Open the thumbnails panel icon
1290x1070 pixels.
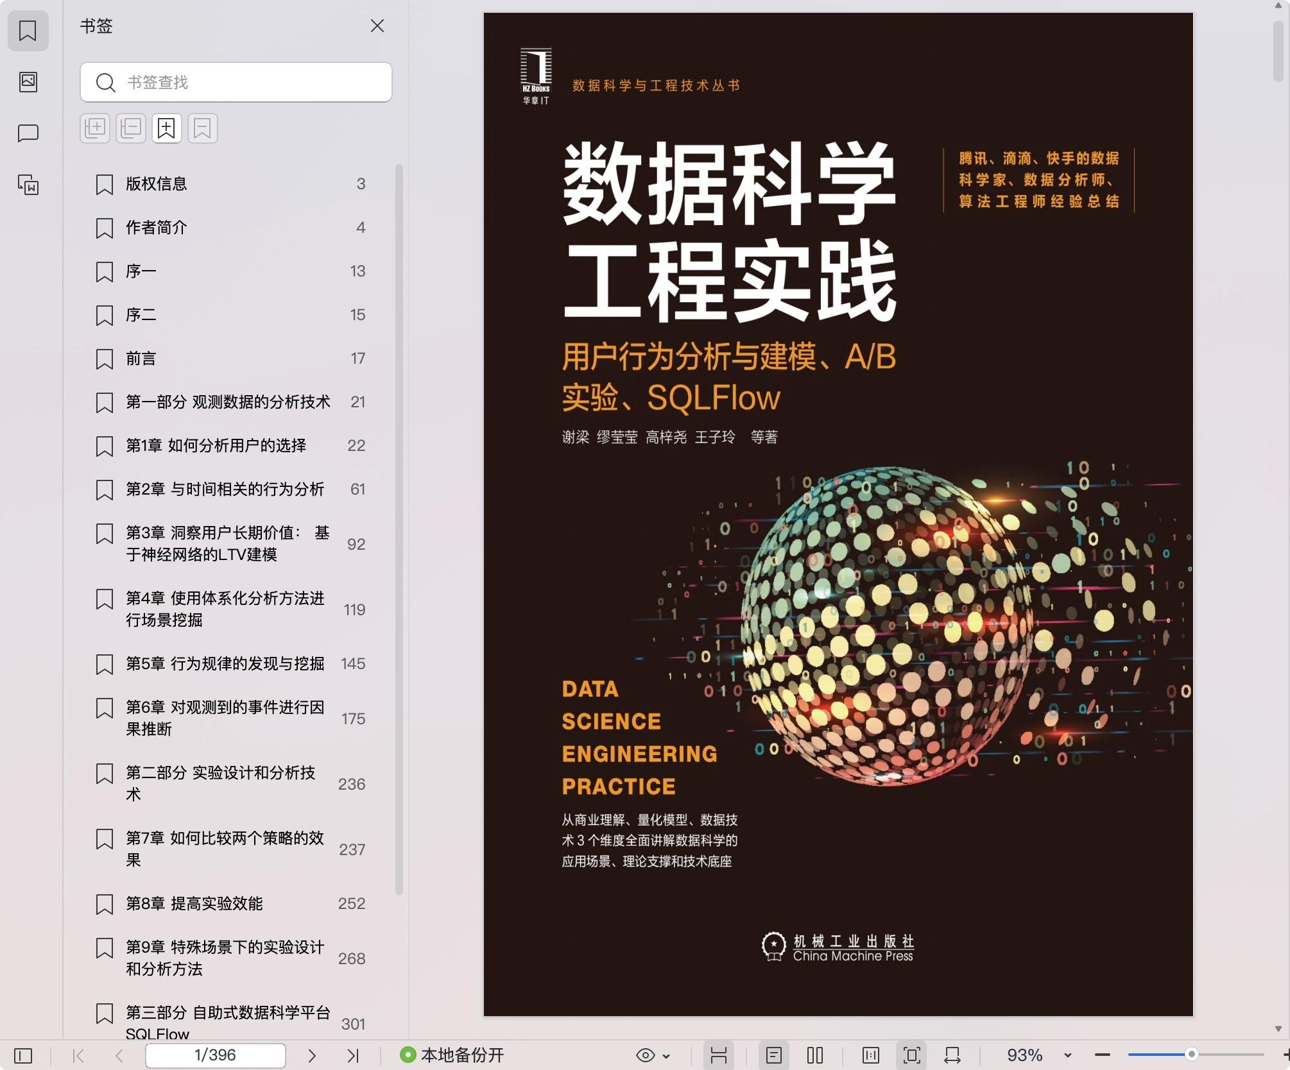pyautogui.click(x=28, y=81)
